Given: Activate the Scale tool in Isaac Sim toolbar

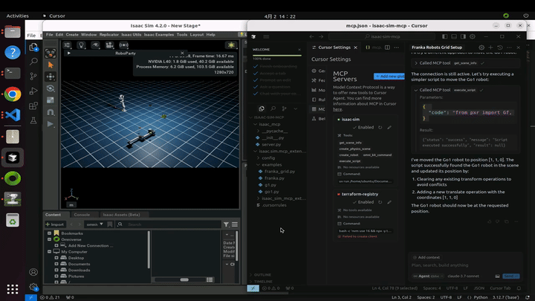Looking at the screenshot, I should pos(51,100).
